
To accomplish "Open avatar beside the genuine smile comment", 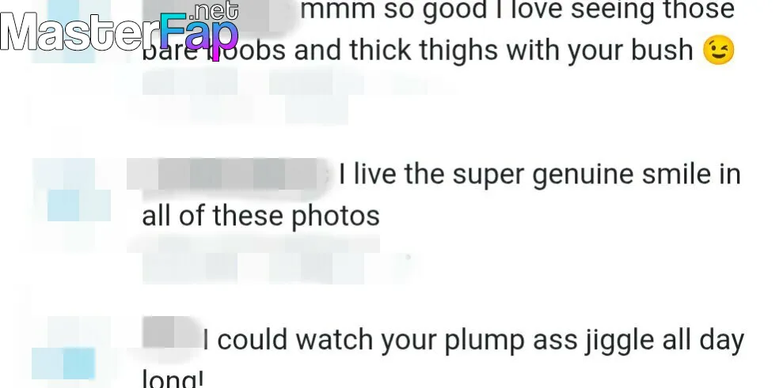I will point(71,190).
